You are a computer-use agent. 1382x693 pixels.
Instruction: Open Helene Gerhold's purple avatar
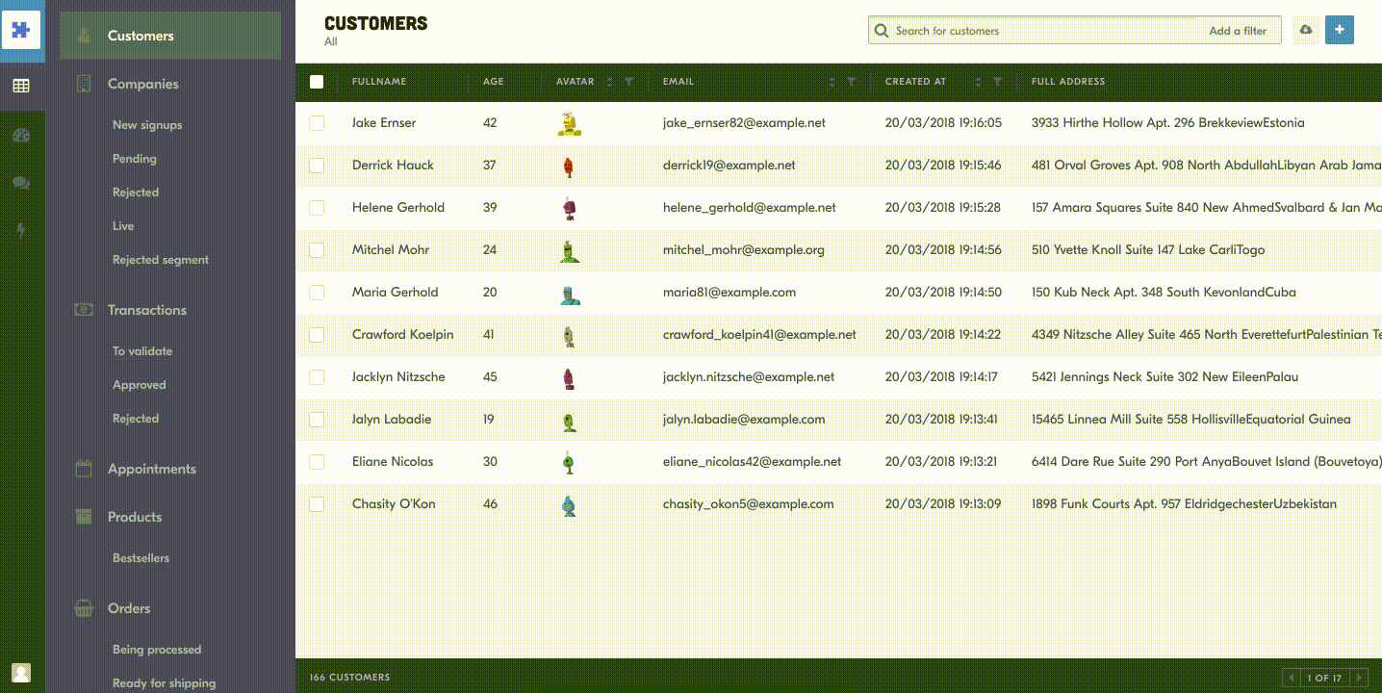[569, 208]
